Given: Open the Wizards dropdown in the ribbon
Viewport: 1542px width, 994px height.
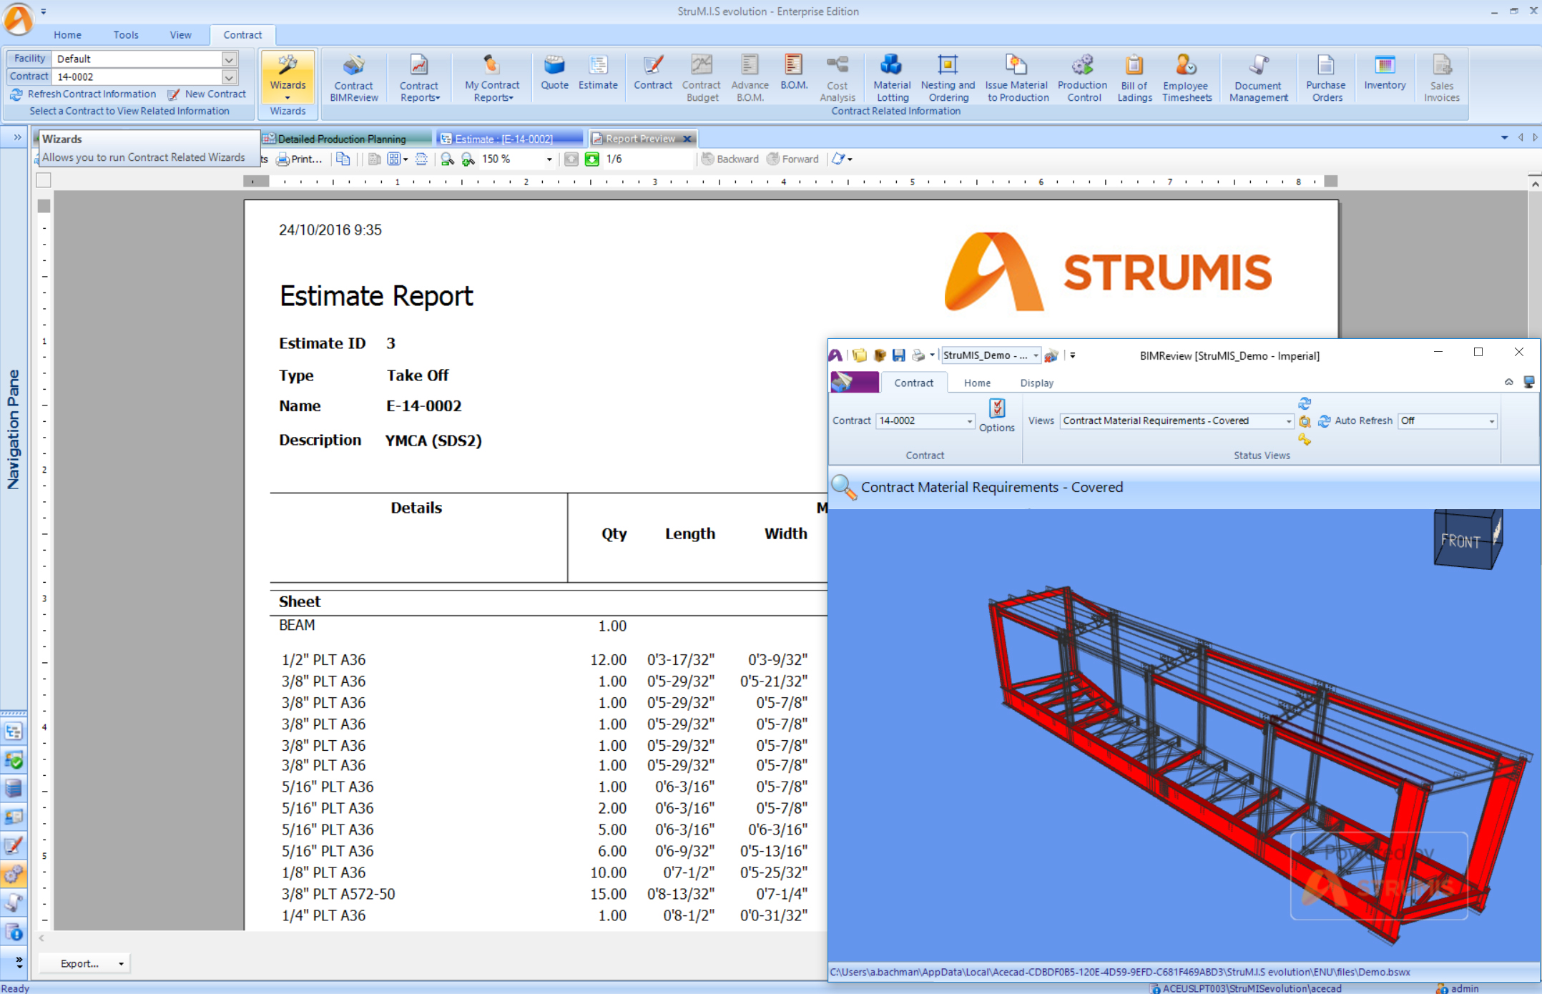Looking at the screenshot, I should pos(288,77).
